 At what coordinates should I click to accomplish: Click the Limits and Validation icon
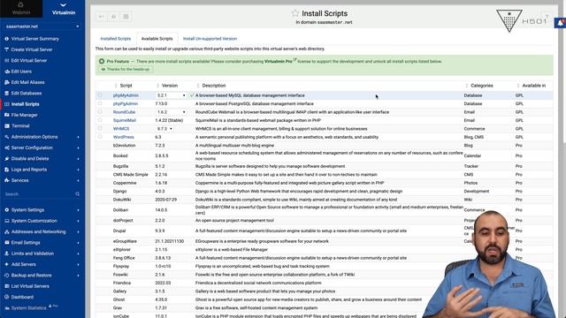6,254
